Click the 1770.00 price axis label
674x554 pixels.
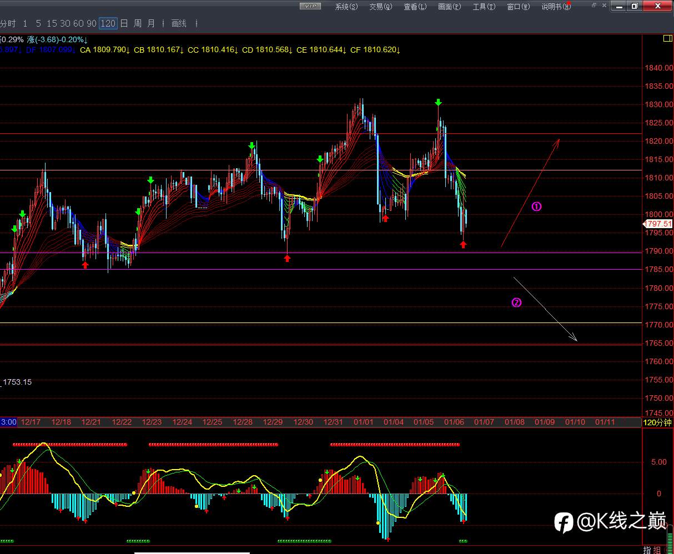(x=659, y=325)
